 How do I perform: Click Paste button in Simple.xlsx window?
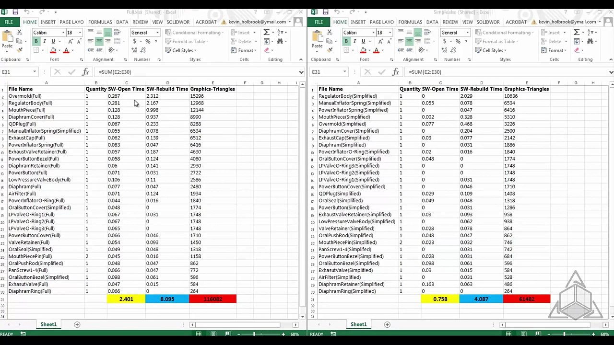317,40
